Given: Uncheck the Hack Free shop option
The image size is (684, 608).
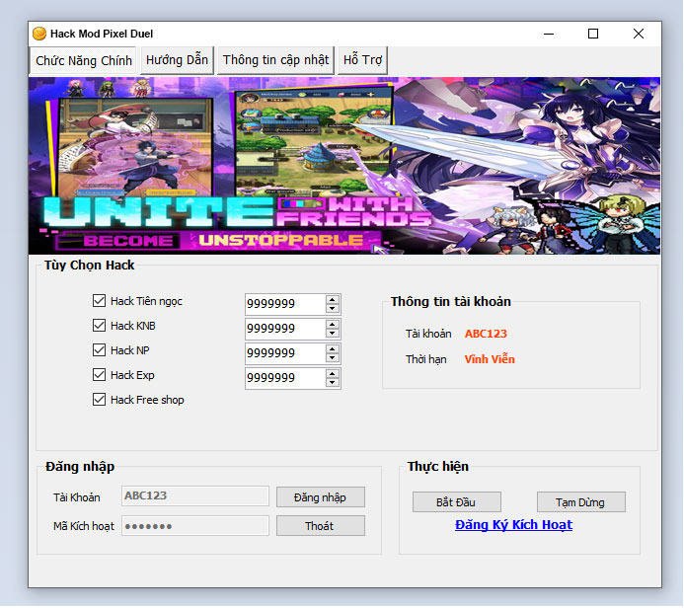Looking at the screenshot, I should 99,400.
